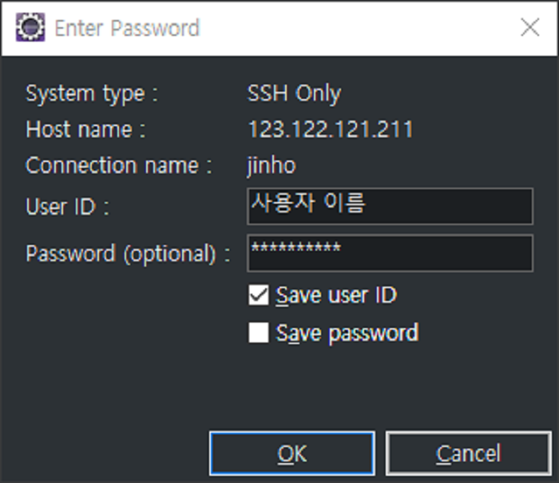This screenshot has height=483, width=559.
Task: Select the SSH Only value text
Action: click(294, 93)
